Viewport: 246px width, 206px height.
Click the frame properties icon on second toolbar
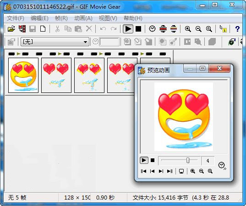(x=11, y=42)
